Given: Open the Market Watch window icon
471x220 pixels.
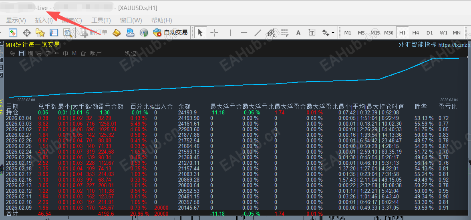Looking at the screenshot, I should point(13,32).
